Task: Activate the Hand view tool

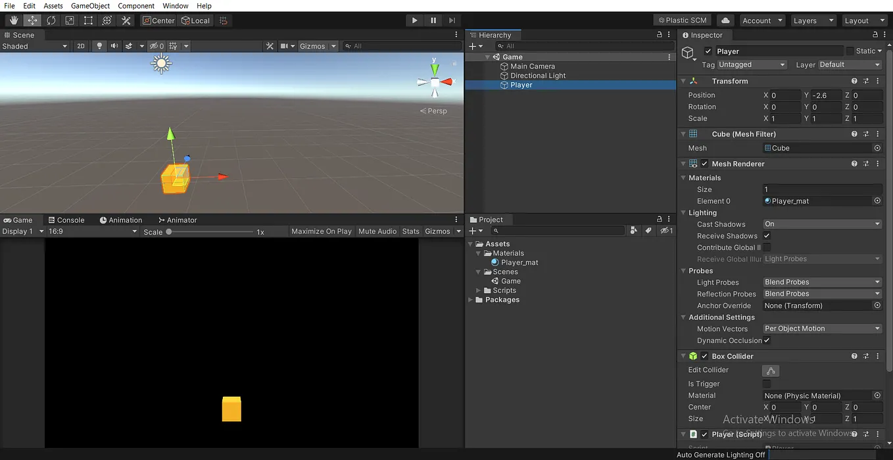Action: pyautogui.click(x=13, y=20)
